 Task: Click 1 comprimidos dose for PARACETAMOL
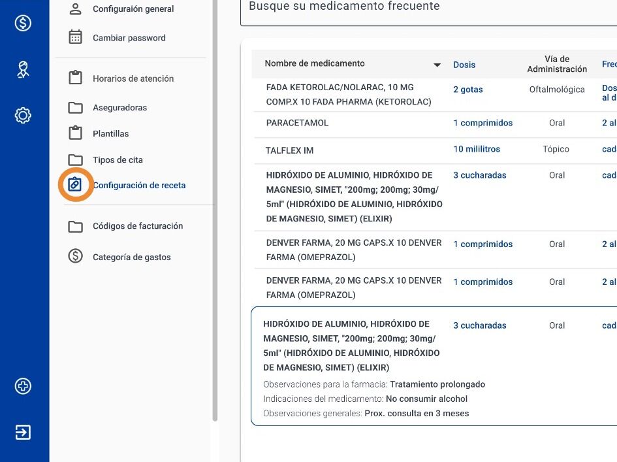[483, 123]
